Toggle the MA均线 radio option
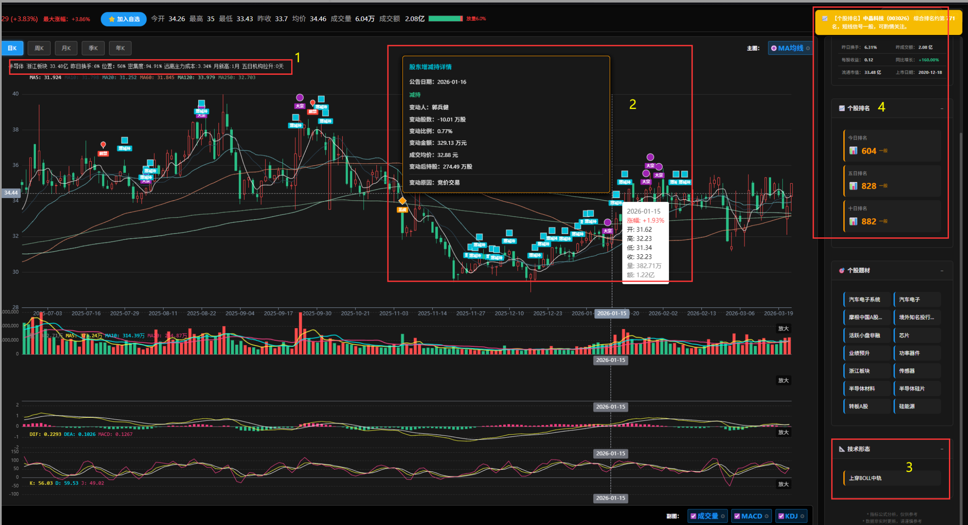This screenshot has width=968, height=525. (774, 48)
